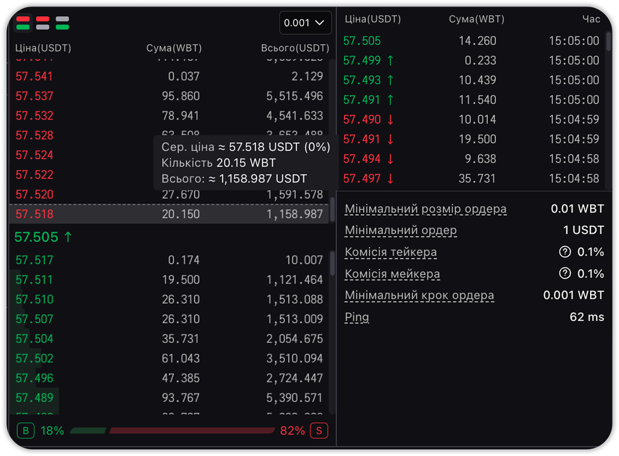Click the S sell percentage badge
The width and height of the screenshot is (619, 456).
[x=319, y=430]
